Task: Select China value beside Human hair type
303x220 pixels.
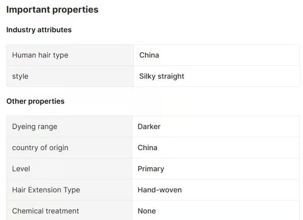Action: tap(149, 55)
